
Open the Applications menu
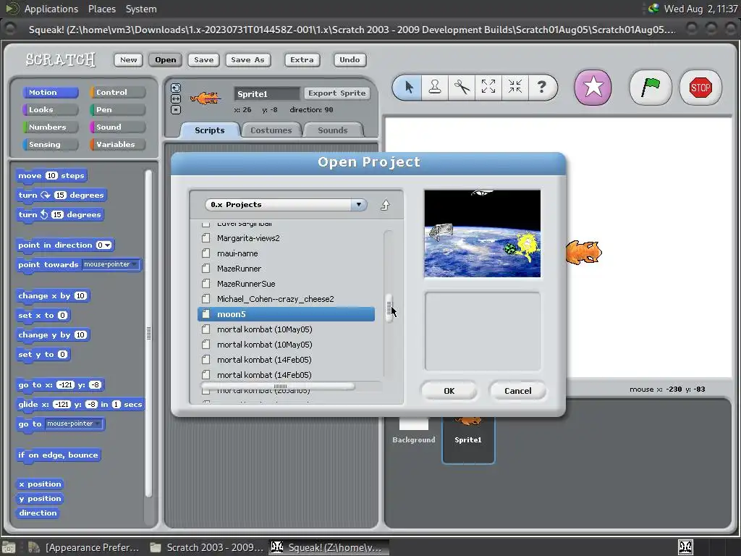(51, 9)
